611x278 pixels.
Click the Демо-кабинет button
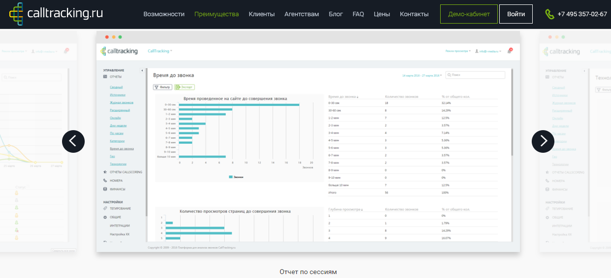[469, 14]
